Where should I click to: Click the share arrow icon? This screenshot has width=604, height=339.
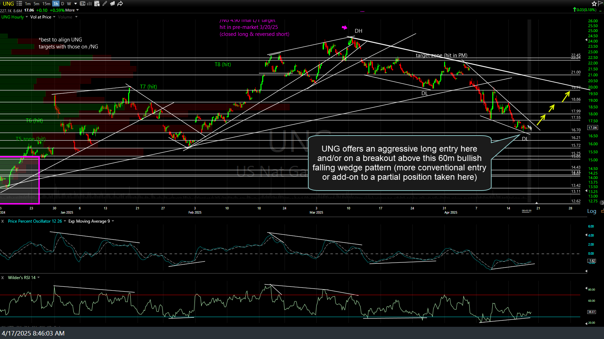[x=120, y=3]
